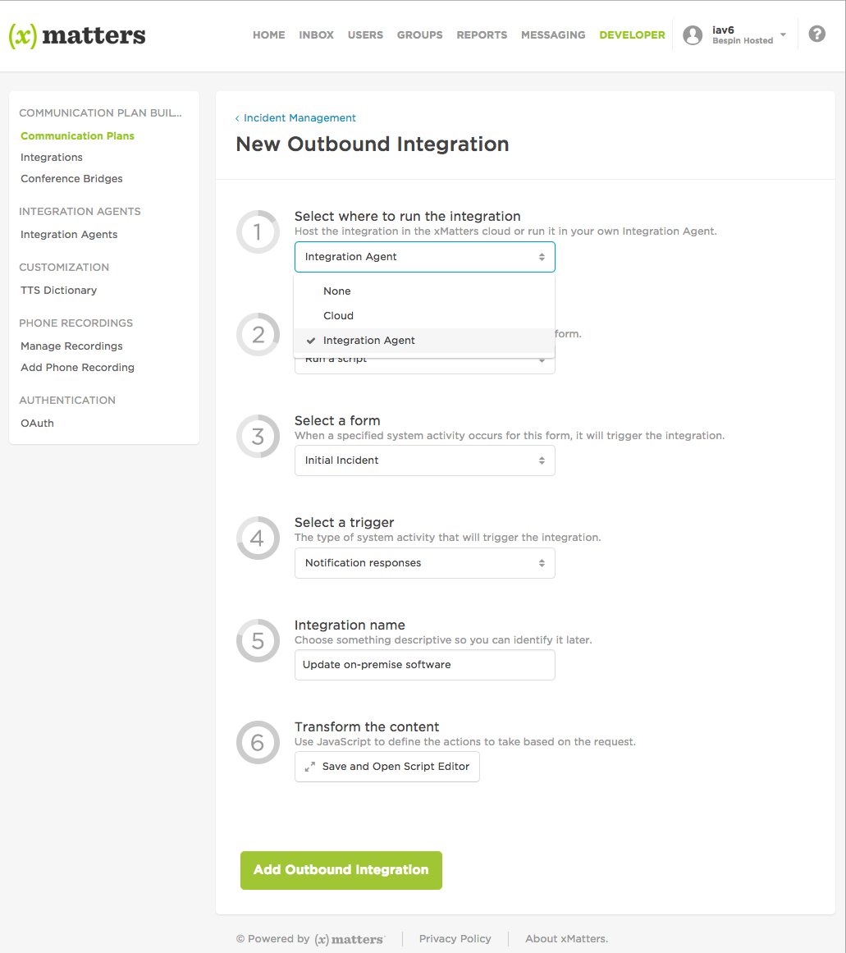Open the Privacy Policy footer link
This screenshot has height=953, width=846.
pos(455,939)
